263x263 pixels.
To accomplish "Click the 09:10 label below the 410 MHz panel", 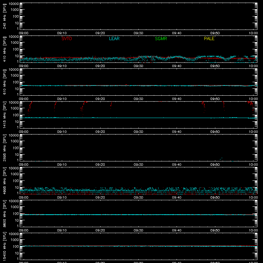I will pos(62,66).
